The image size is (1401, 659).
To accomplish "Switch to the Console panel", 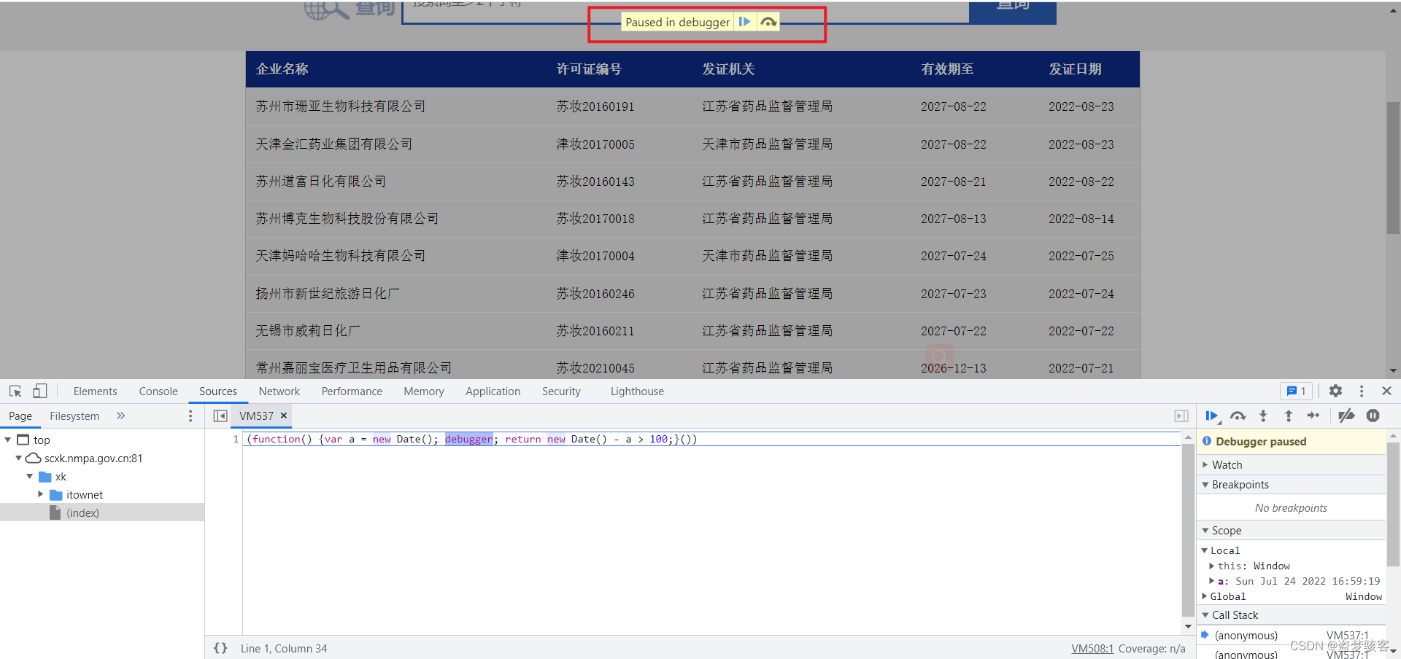I will click(x=158, y=391).
